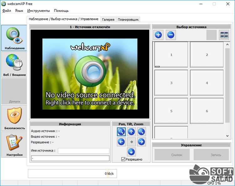The image size is (235, 186).
Task: Click the Pan, Tilt, Zoom panel header
Action: [131, 124]
